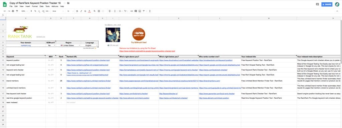Click the RankTank logo image
This screenshot has width=342, height=128.
point(20,32)
